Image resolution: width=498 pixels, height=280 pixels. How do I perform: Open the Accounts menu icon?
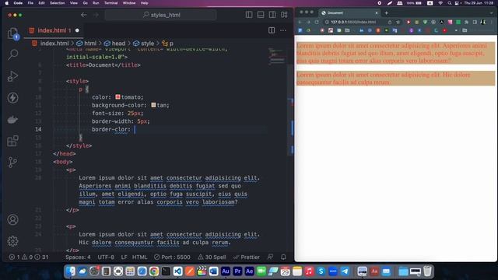(x=12, y=219)
